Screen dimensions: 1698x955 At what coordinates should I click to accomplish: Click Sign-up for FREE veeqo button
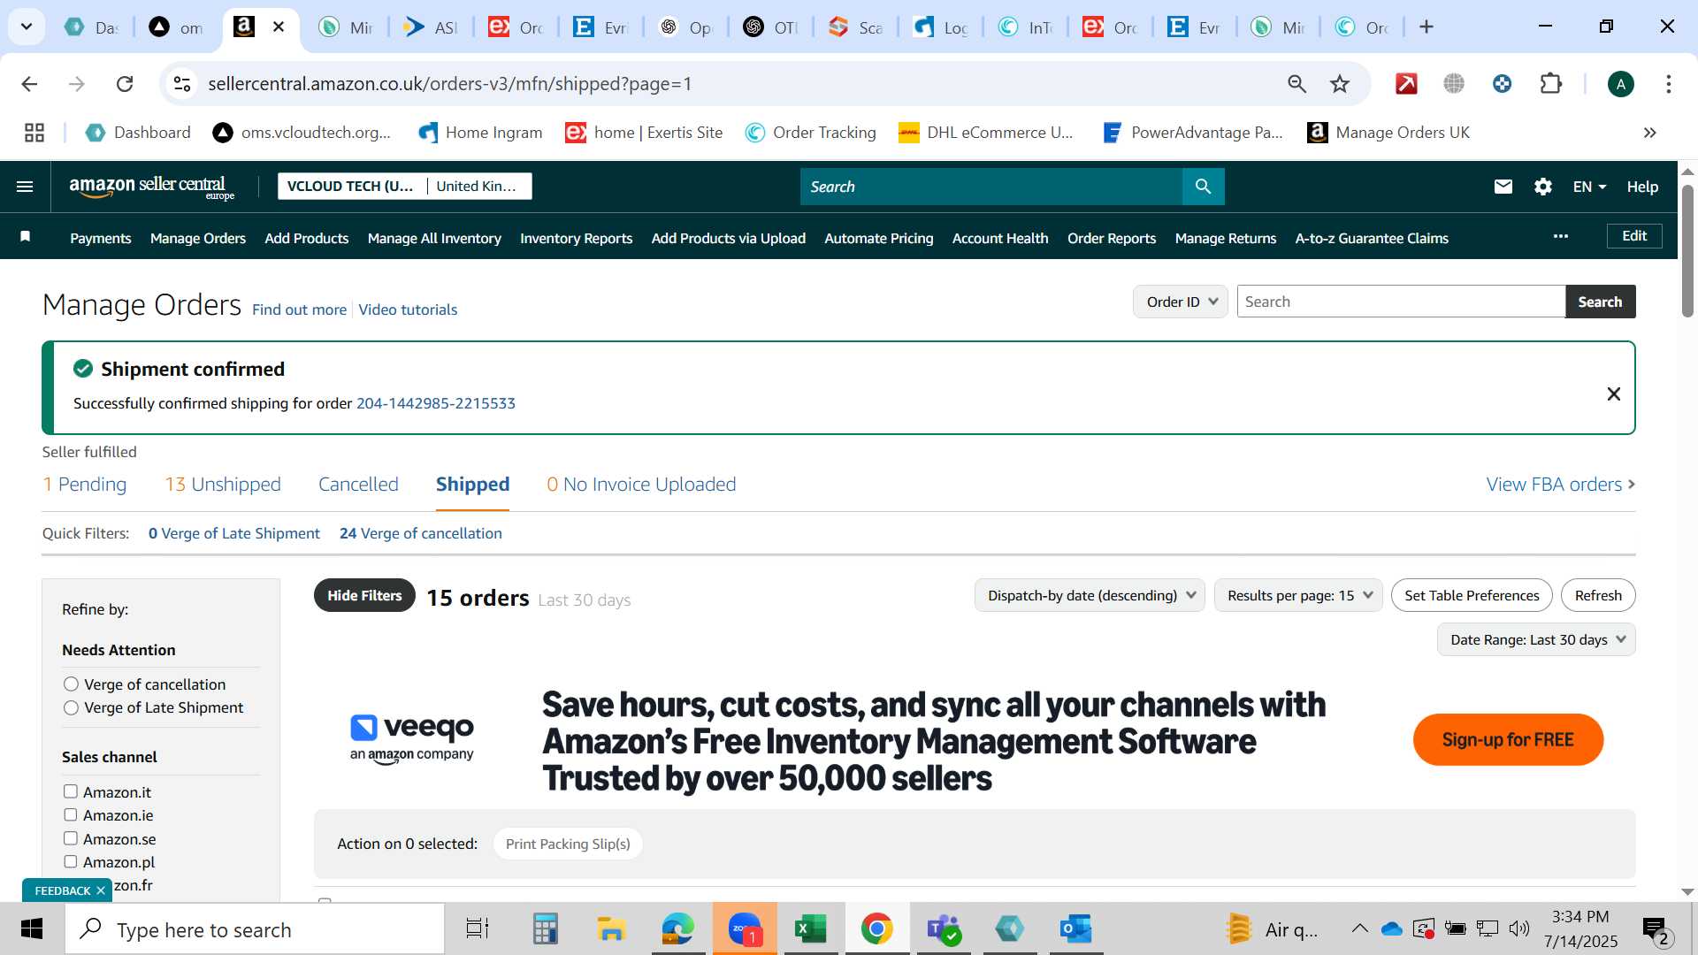[1508, 739]
